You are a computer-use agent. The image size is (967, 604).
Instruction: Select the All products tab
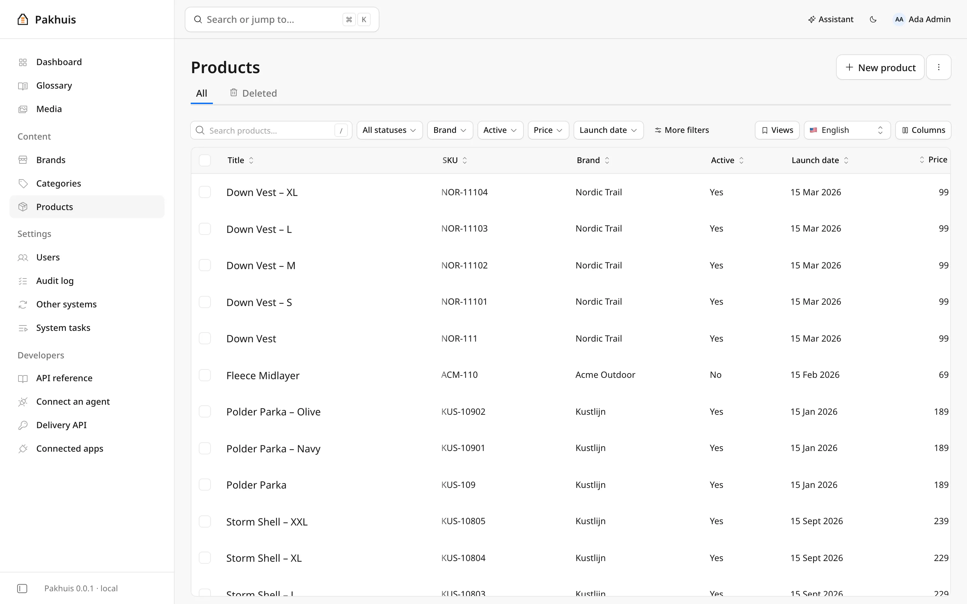[x=201, y=94]
